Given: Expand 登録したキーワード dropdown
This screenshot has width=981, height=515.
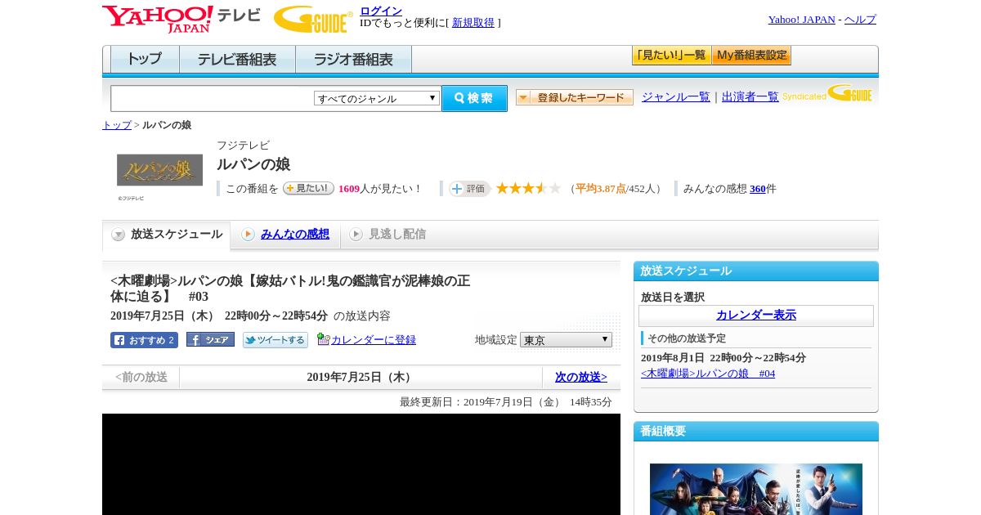Looking at the screenshot, I should pos(575,97).
